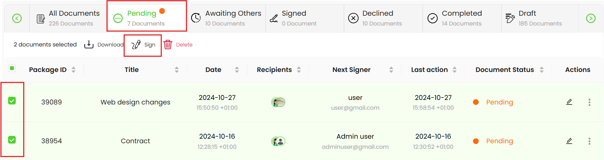The height and width of the screenshot is (160, 604).
Task: Open more actions for the Contract document
Action: (x=589, y=141)
